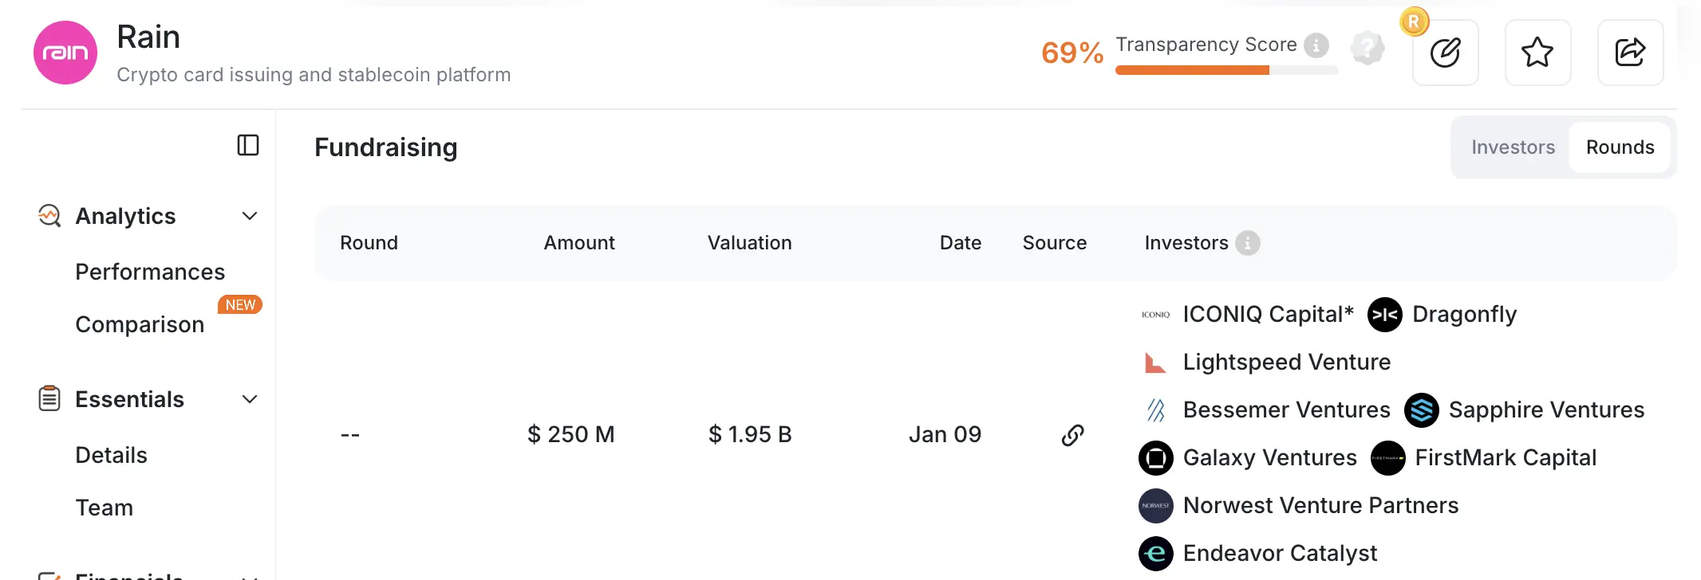This screenshot has height=580, width=1701.
Task: Click the Transparency Score info icon
Action: [x=1316, y=45]
